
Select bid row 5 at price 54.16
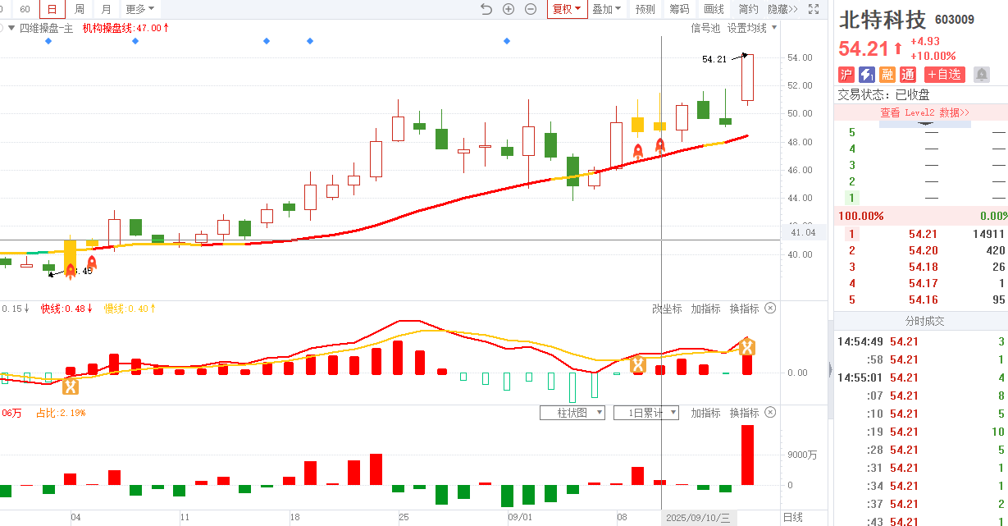(921, 300)
